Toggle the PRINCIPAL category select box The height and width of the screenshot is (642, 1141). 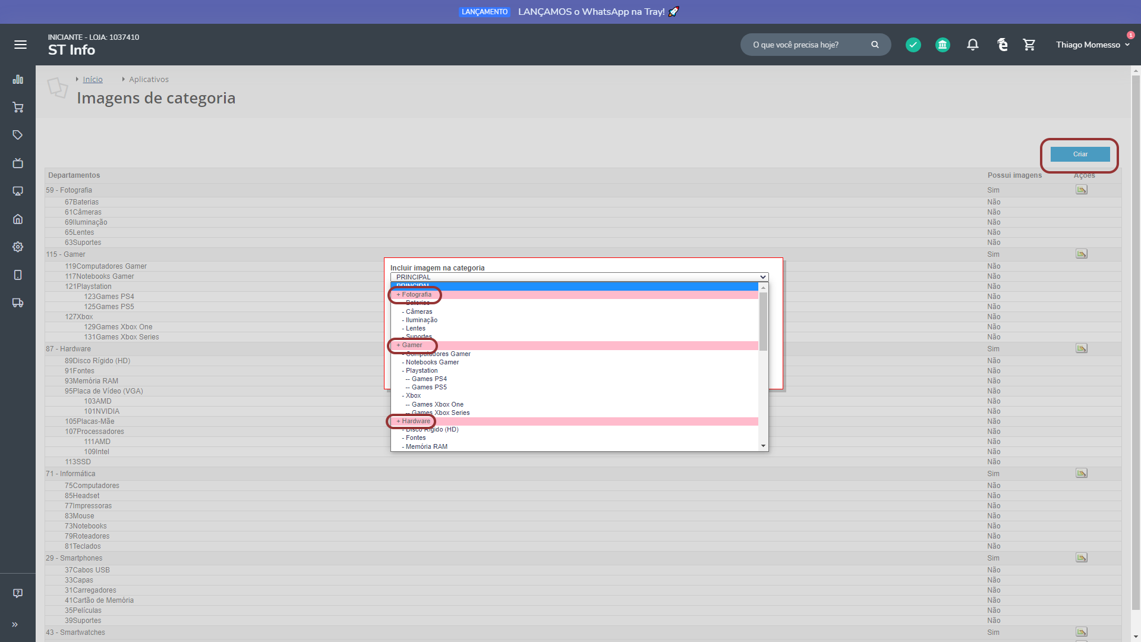click(x=579, y=277)
